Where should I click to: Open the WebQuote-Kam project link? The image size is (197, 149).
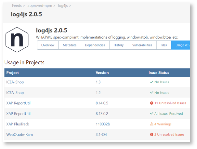tap(19, 134)
